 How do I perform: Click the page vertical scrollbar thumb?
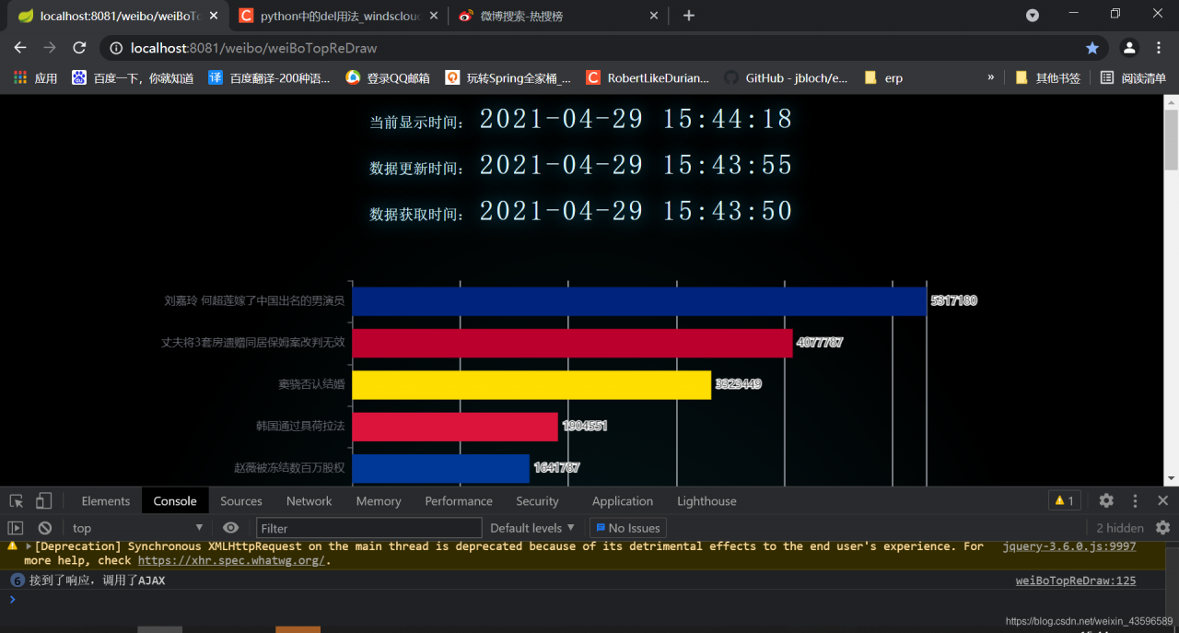pos(1171,139)
